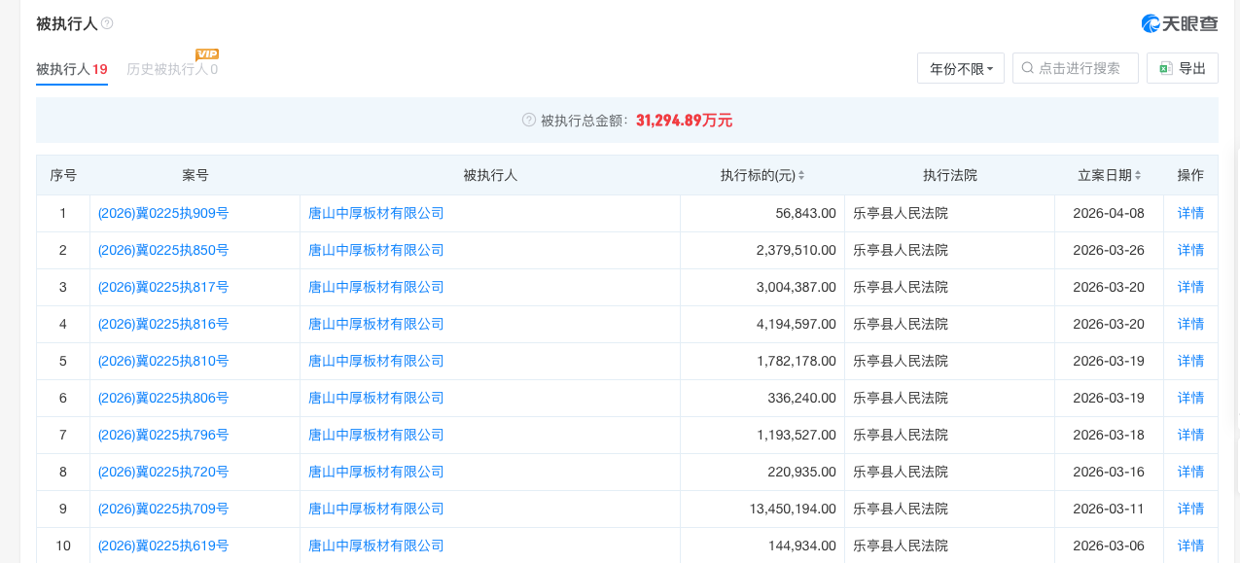Open 唐山中厚板材有限公司 link in row 7
Image resolution: width=1240 pixels, height=563 pixels.
click(x=375, y=435)
